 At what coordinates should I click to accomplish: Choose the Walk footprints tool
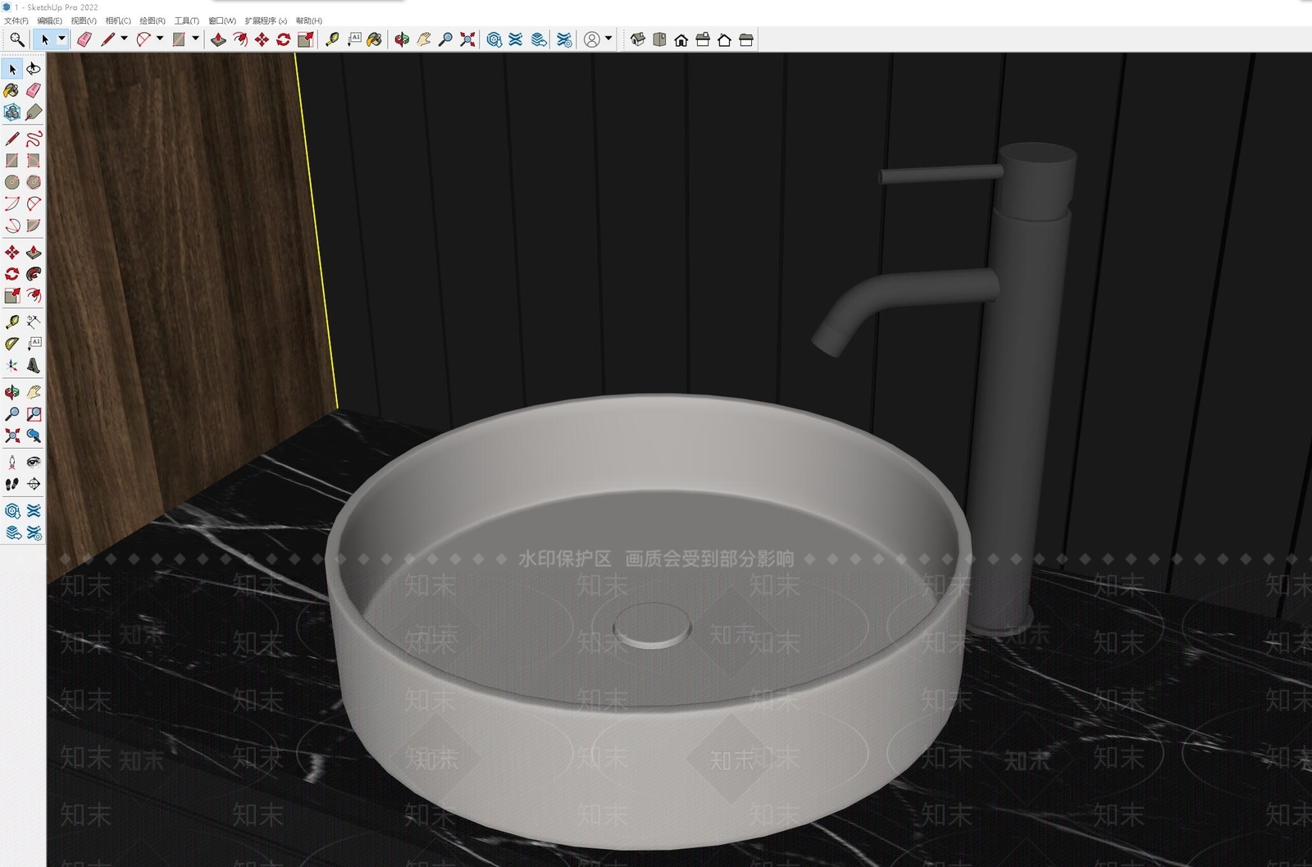click(x=11, y=484)
